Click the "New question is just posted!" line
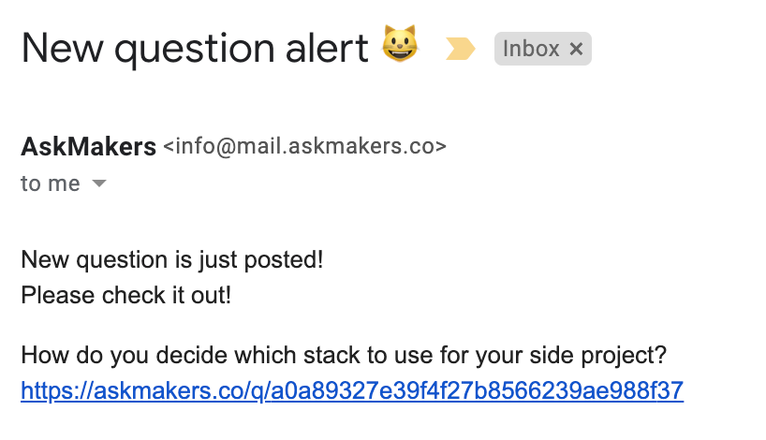766x440 pixels. [171, 259]
